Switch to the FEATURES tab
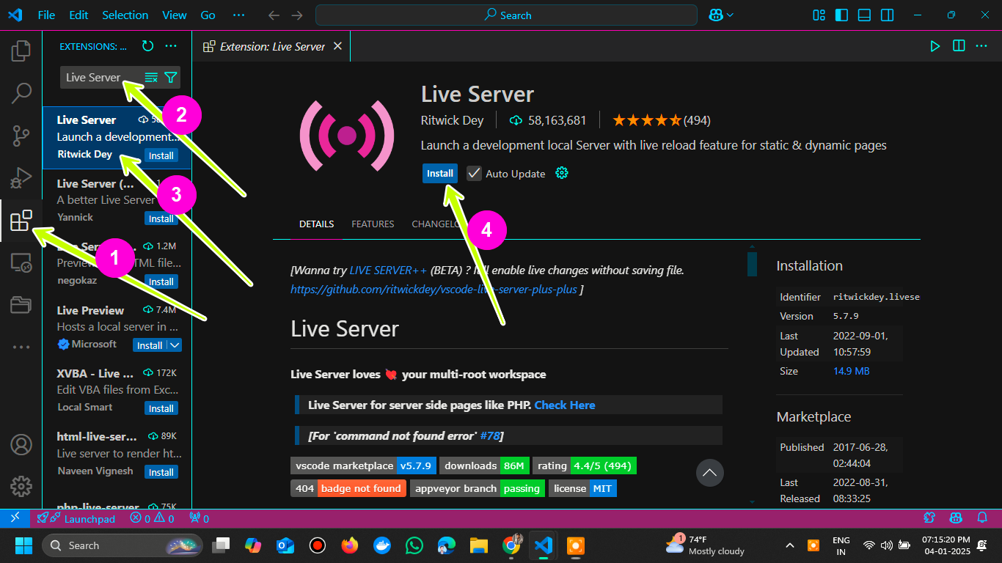This screenshot has width=1002, height=563. pyautogui.click(x=373, y=224)
